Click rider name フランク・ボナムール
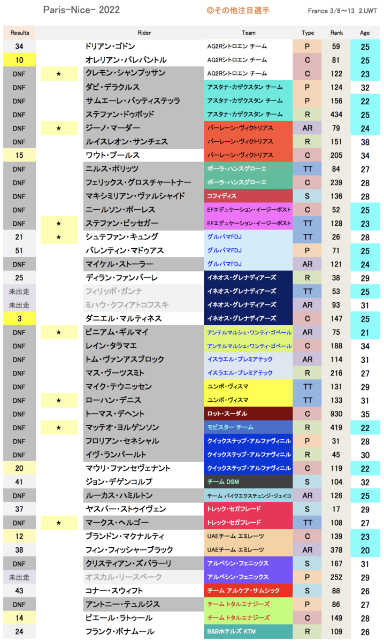Image resolution: width=384 pixels, height=642 pixels. tap(120, 632)
